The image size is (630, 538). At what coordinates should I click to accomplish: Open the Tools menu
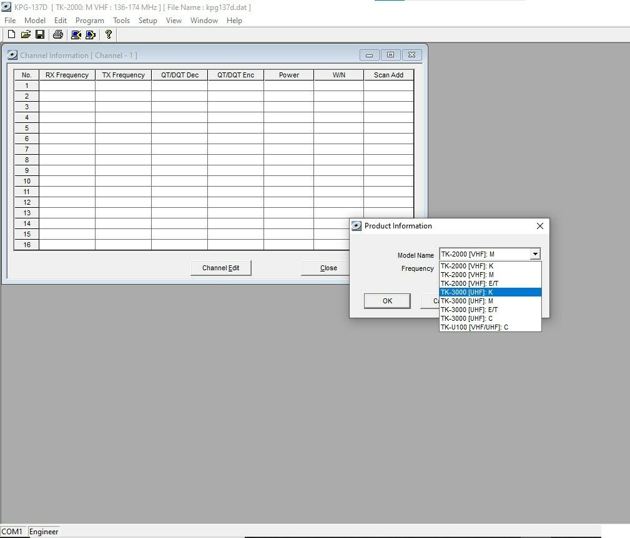(121, 21)
